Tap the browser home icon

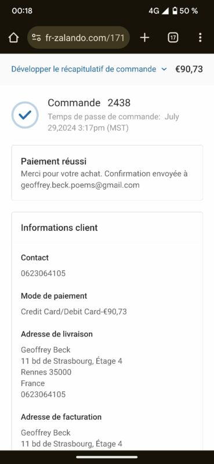tap(13, 38)
